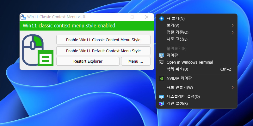Click the large mouse logo image
Viewport: 253px width, 126px height.
(38, 50)
